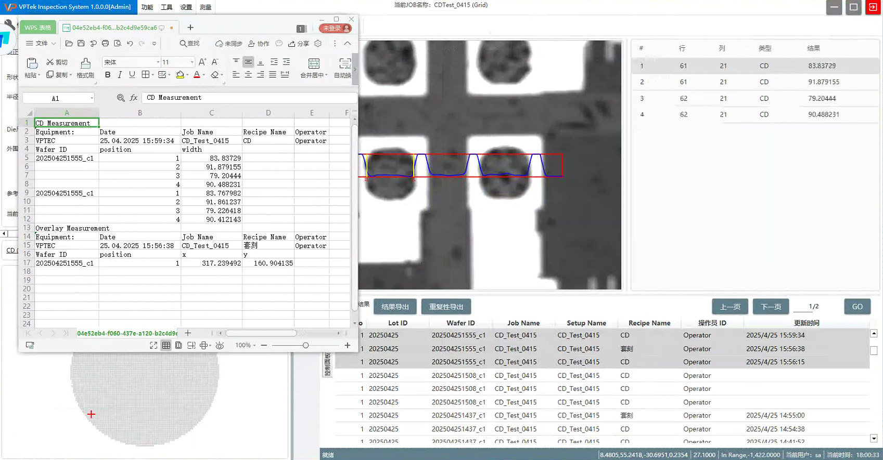
Task: Open the font size 11 dropdown
Action: click(x=192, y=62)
